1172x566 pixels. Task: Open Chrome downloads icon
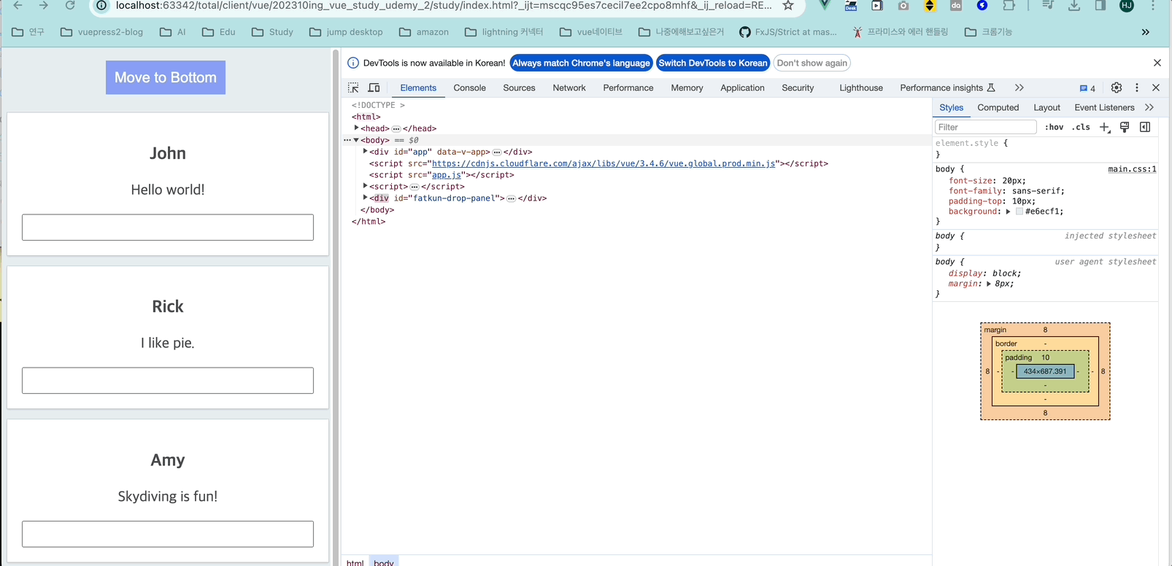click(1074, 6)
